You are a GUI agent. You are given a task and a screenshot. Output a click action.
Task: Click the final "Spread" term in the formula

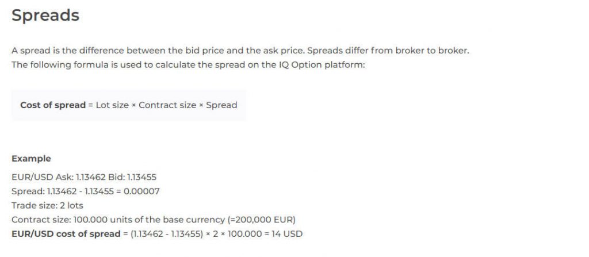click(x=221, y=105)
